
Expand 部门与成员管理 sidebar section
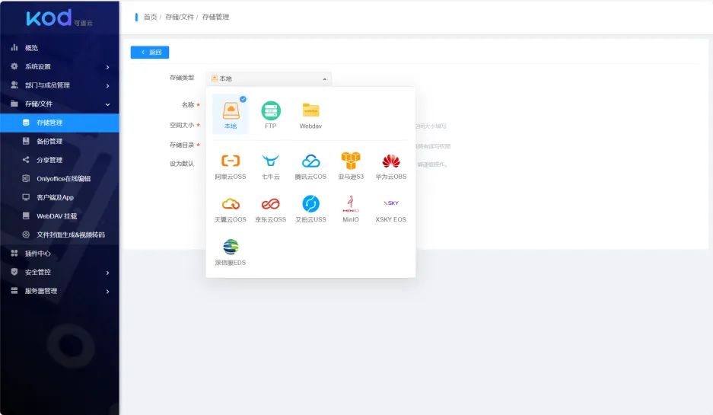59,85
